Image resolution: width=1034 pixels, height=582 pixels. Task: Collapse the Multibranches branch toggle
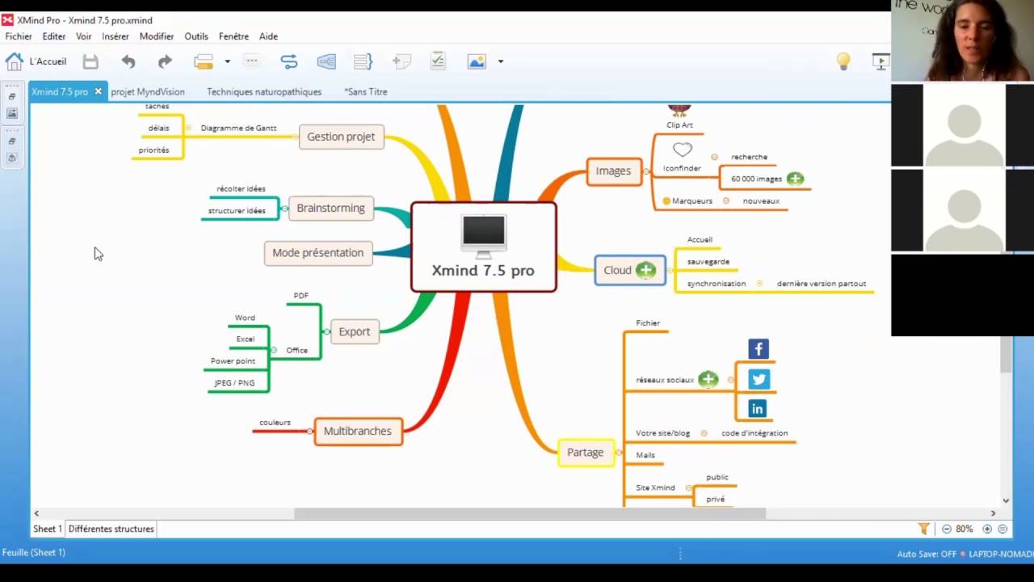tap(310, 431)
